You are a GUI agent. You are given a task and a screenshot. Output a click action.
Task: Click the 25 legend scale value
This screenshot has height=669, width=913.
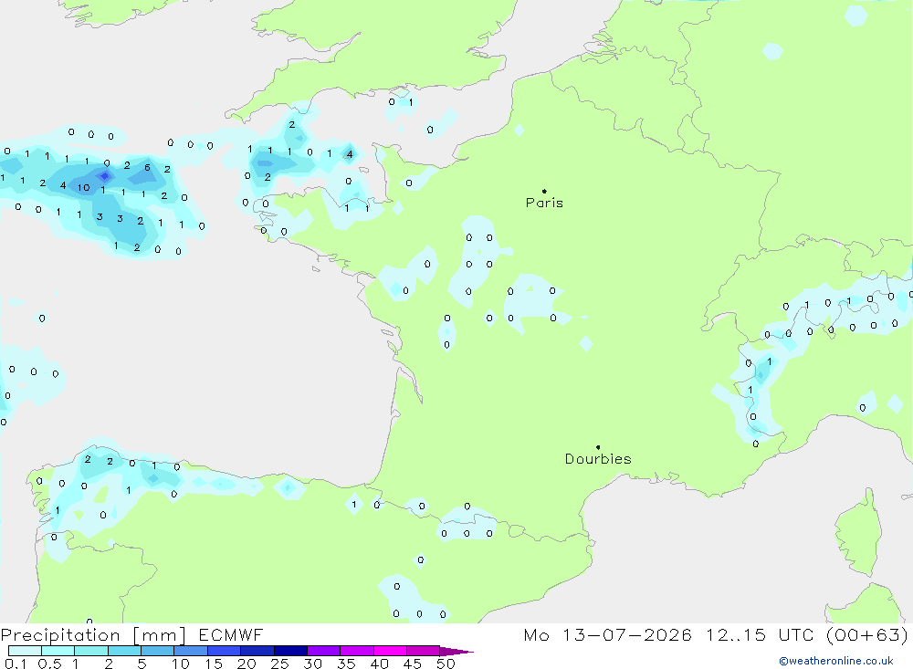pyautogui.click(x=279, y=664)
